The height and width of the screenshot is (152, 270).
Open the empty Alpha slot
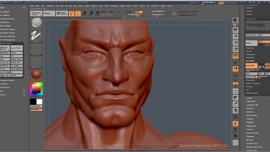[37, 49]
